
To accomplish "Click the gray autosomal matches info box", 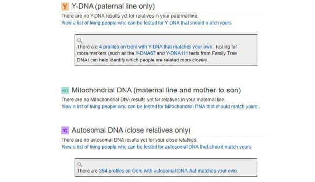I will click(x=166, y=168).
